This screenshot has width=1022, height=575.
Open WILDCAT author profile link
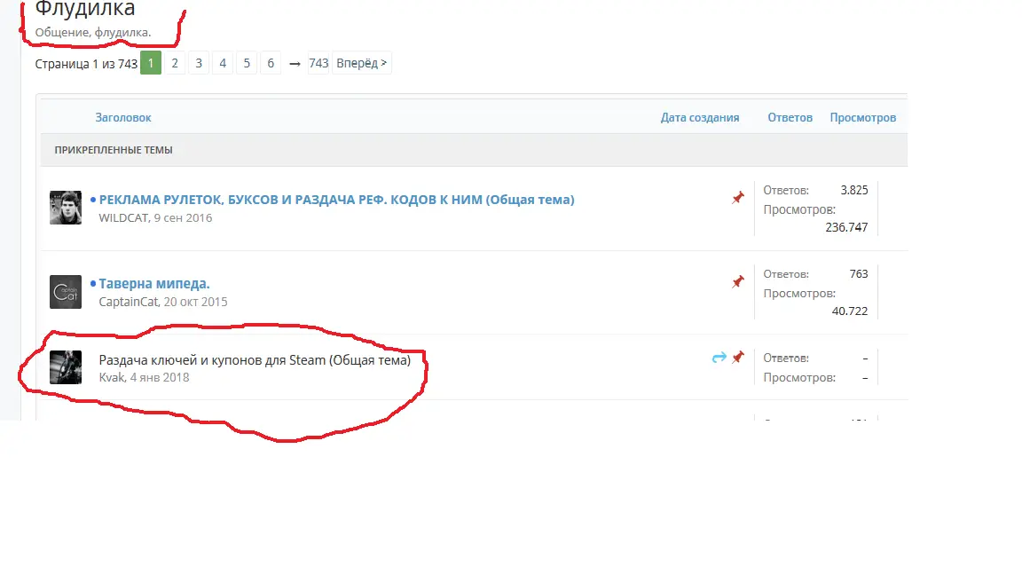point(124,217)
